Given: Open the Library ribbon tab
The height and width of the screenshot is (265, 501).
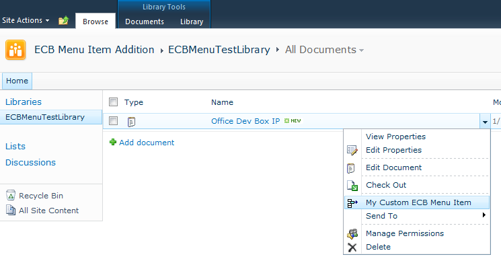Looking at the screenshot, I should click(x=192, y=22).
